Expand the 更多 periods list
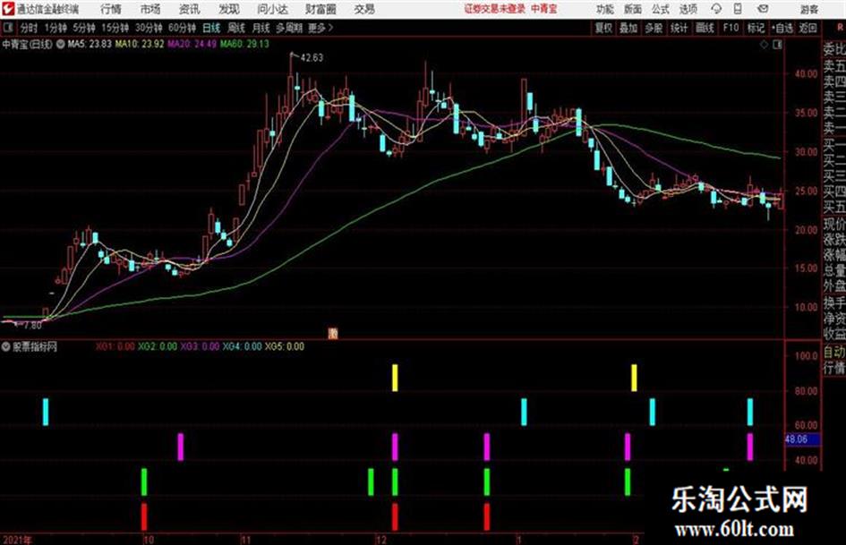The image size is (846, 545). [x=320, y=28]
